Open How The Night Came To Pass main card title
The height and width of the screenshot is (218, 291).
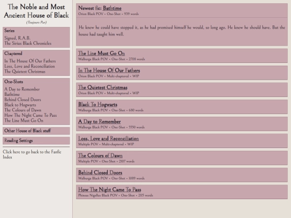point(109,189)
